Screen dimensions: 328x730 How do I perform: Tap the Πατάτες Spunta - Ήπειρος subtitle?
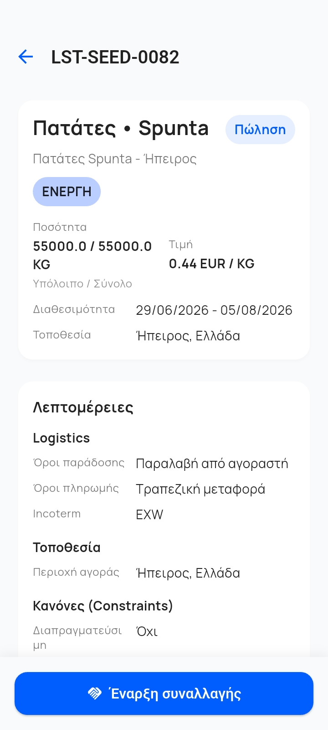115,159
